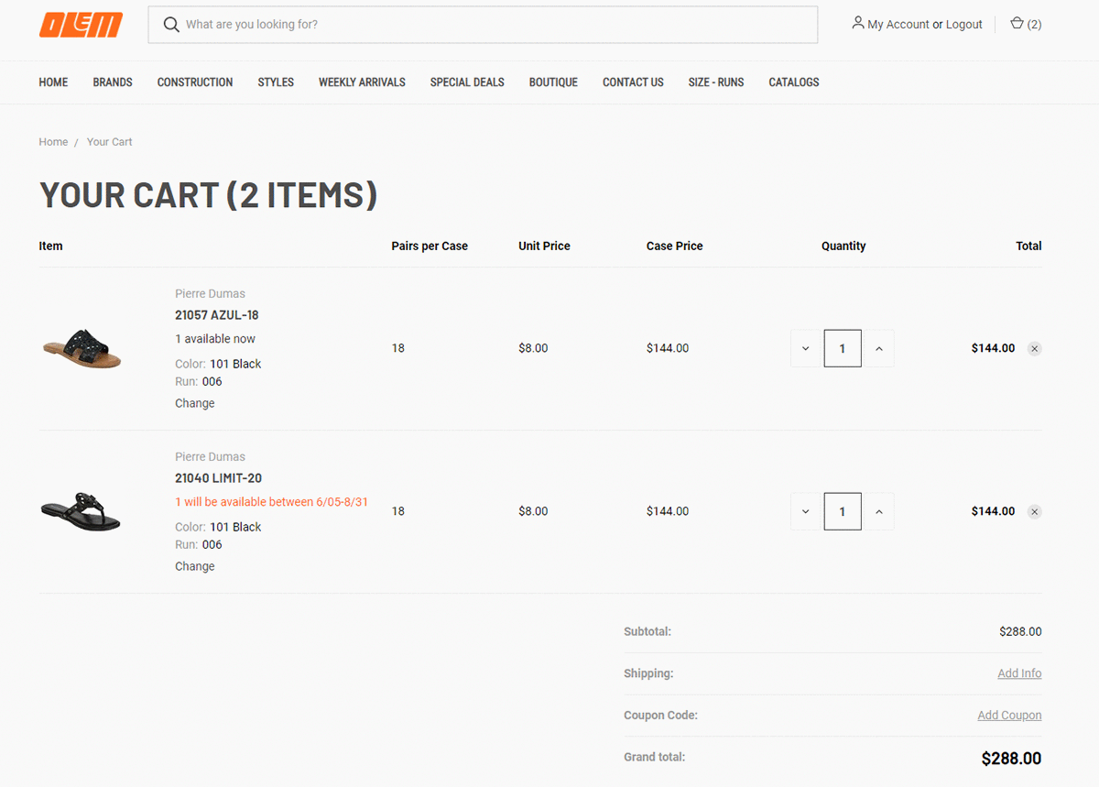Decrease quantity for 21057 AZUL-18
Screen dimensions: 1099x787
point(805,348)
